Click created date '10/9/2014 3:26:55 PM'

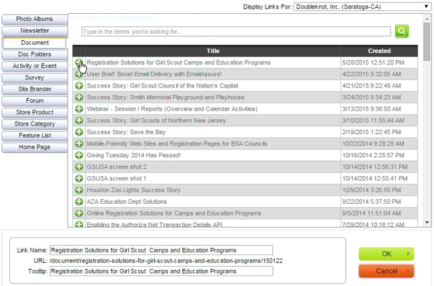372,190
